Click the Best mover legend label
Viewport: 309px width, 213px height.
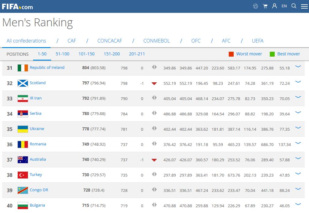(x=288, y=54)
